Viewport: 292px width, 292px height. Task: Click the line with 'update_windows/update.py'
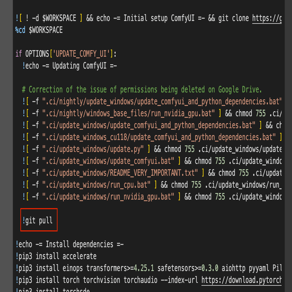click(x=152, y=149)
